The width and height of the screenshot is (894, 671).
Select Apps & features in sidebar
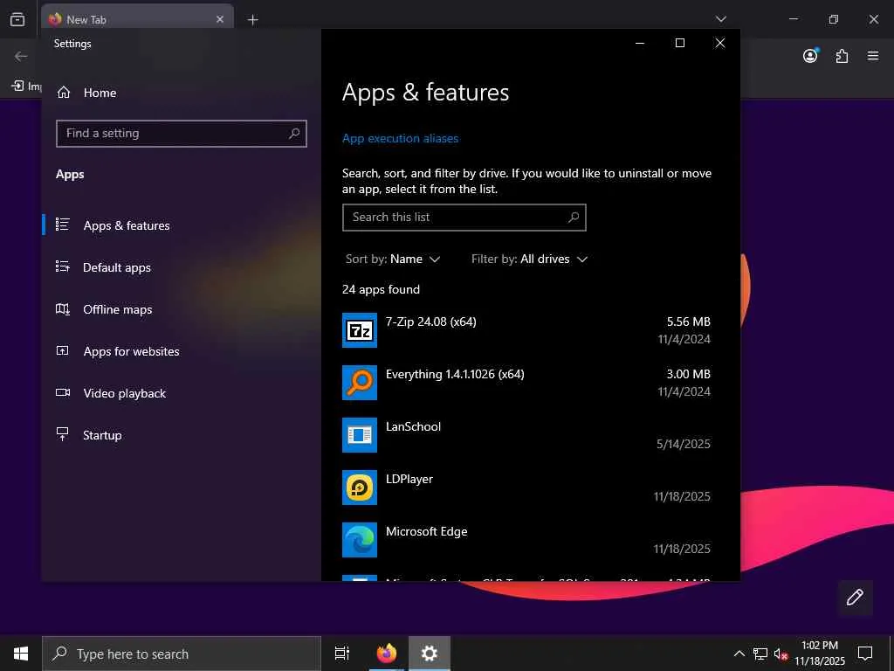tap(182, 225)
